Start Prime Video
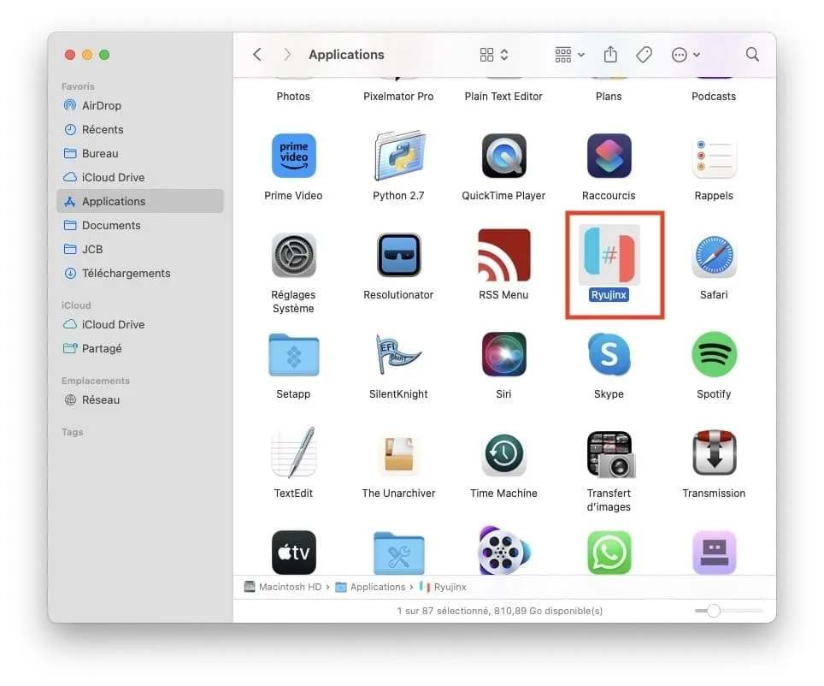The width and height of the screenshot is (824, 686). pos(293,156)
